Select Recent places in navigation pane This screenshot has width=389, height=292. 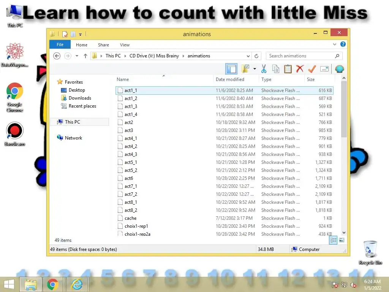[82, 106]
